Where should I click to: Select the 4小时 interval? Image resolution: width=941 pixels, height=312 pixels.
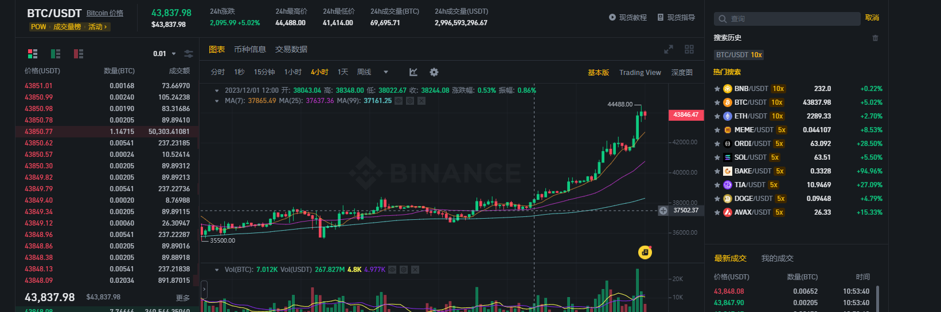319,72
